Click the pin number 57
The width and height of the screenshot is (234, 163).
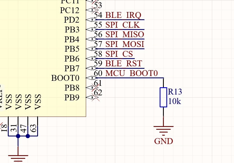98,44
